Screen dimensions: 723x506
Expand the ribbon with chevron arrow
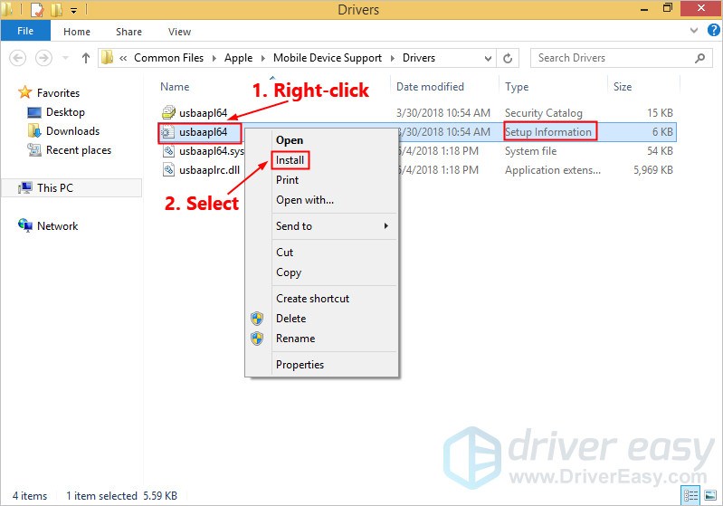695,32
